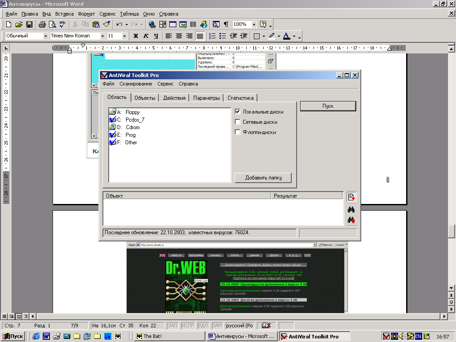Click binoculars with red arrow in AVP
Image resolution: width=456 pixels, height=342 pixels.
click(351, 220)
